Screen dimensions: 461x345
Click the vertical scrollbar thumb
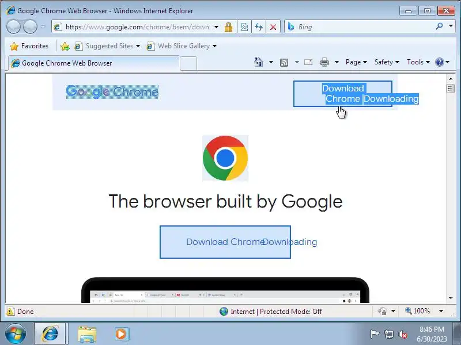pyautogui.click(x=451, y=89)
